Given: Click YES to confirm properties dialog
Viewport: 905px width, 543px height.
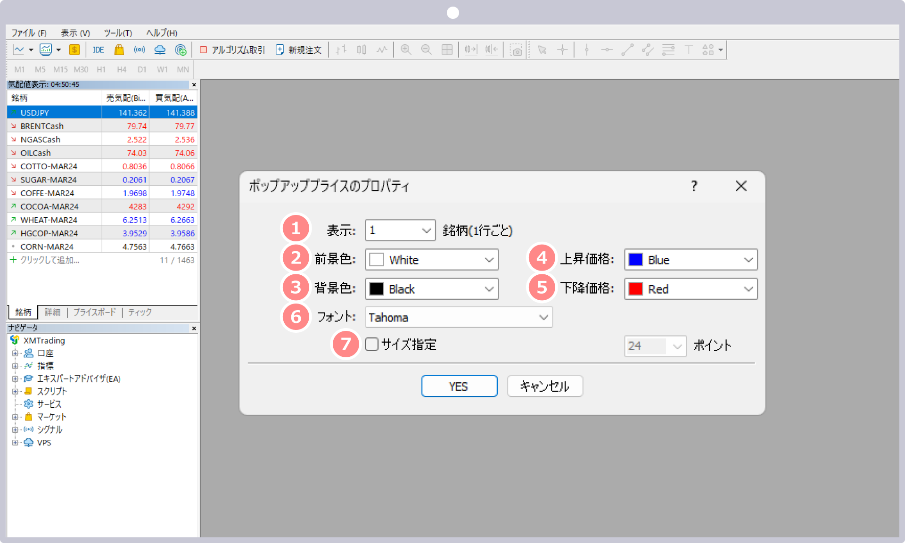Looking at the screenshot, I should tap(458, 386).
